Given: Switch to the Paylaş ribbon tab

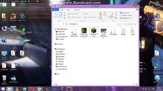Looking at the screenshot, I should (69, 10).
